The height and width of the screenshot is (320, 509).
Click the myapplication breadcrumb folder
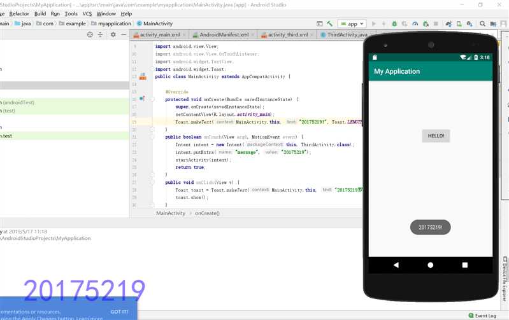pyautogui.click(x=111, y=24)
